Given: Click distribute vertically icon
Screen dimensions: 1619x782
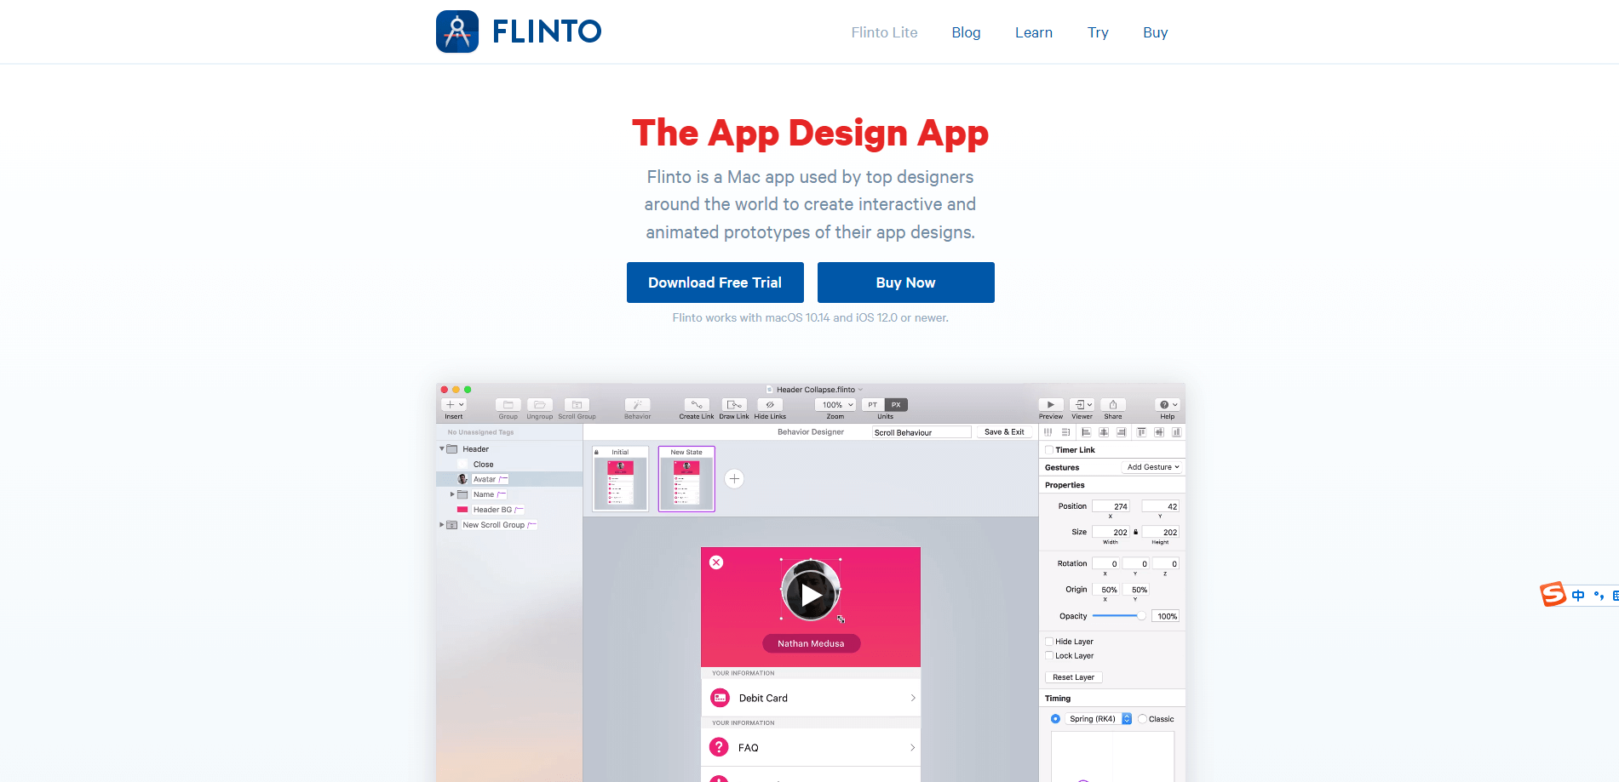Looking at the screenshot, I should pyautogui.click(x=1065, y=432).
